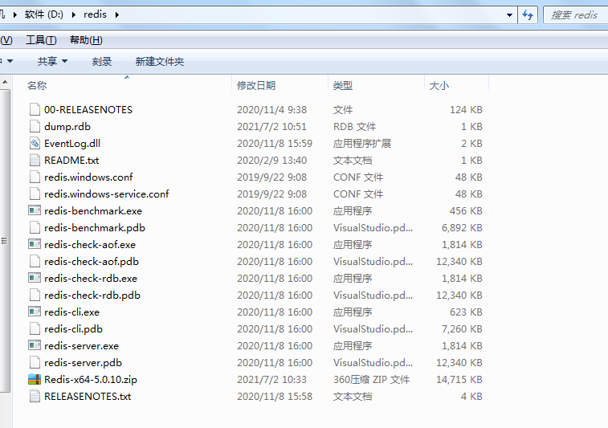608x428 pixels.
Task: Click the 6,892 KB size cell
Action: click(x=462, y=228)
